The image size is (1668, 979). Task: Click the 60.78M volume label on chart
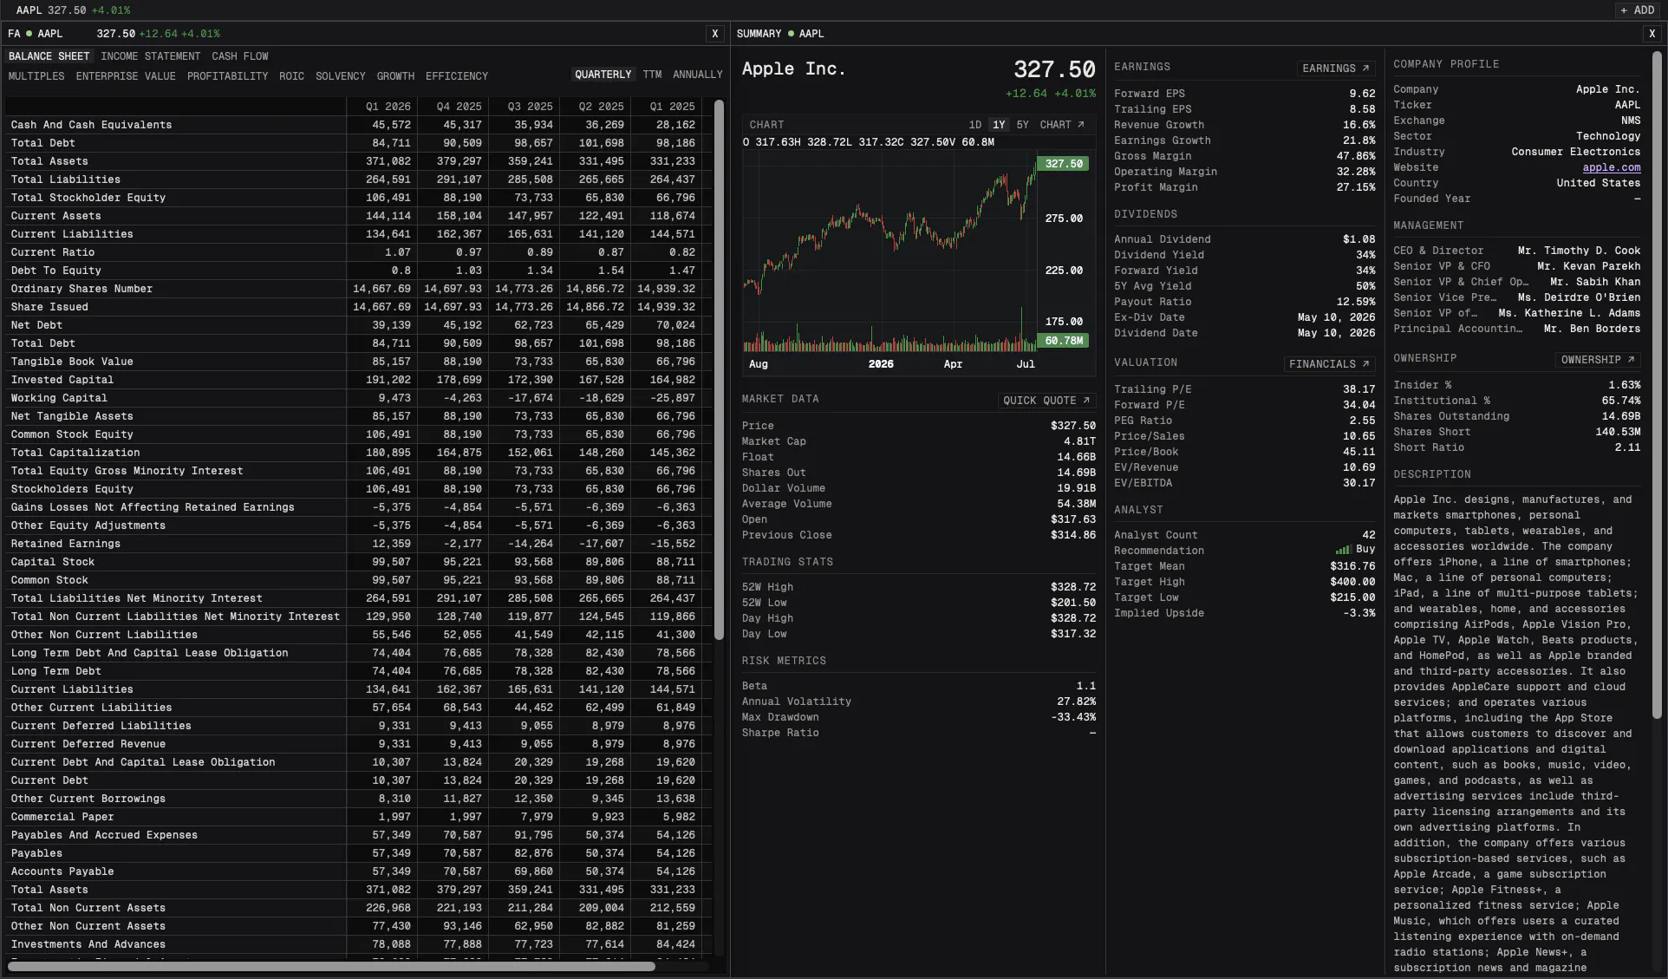[x=1063, y=341]
